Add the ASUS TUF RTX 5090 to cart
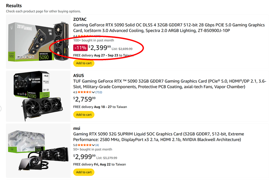Viewport: 270px width, 180px height. pos(84,115)
